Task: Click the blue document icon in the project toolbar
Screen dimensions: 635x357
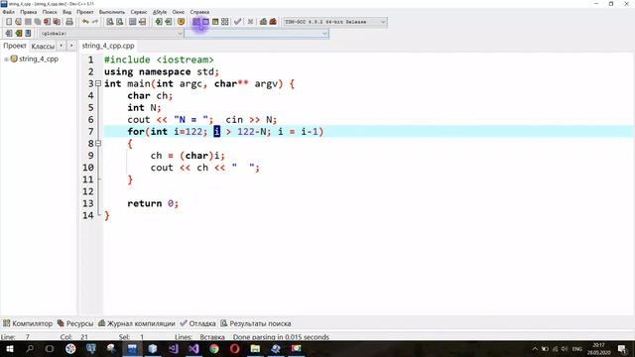Action: [x=28, y=33]
